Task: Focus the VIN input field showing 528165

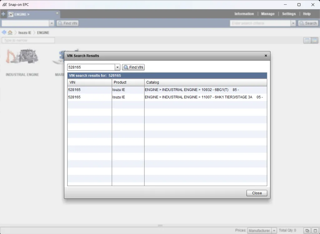Action: click(91, 67)
